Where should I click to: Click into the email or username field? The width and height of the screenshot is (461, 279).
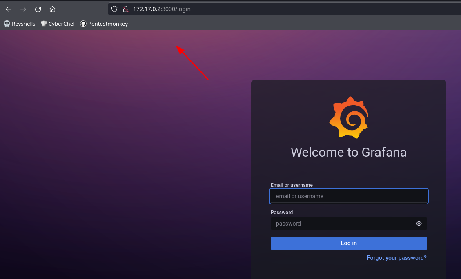[x=349, y=196]
